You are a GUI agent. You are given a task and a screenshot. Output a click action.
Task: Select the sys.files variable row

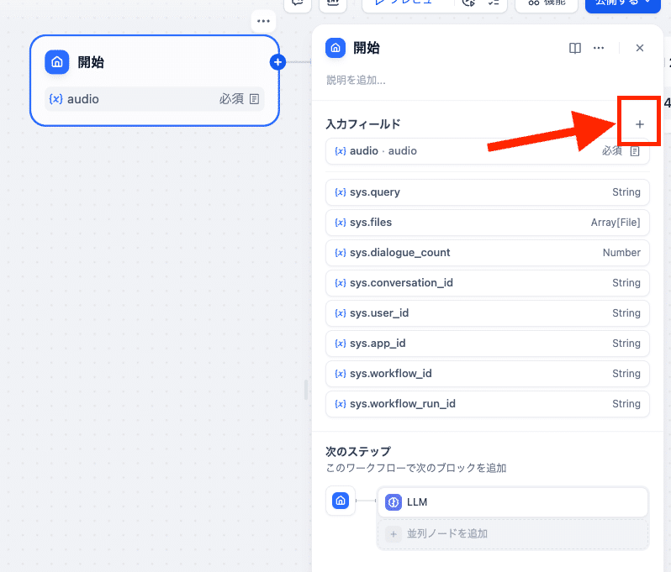click(x=487, y=223)
